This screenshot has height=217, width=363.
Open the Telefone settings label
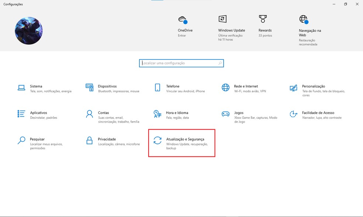pyautogui.click(x=173, y=86)
